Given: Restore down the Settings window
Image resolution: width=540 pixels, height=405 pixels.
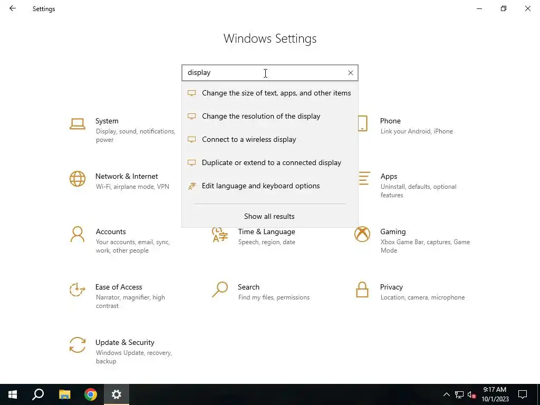Looking at the screenshot, I should (x=504, y=8).
